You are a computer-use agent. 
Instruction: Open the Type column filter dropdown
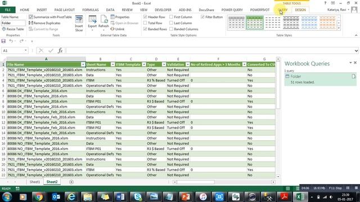164,65
